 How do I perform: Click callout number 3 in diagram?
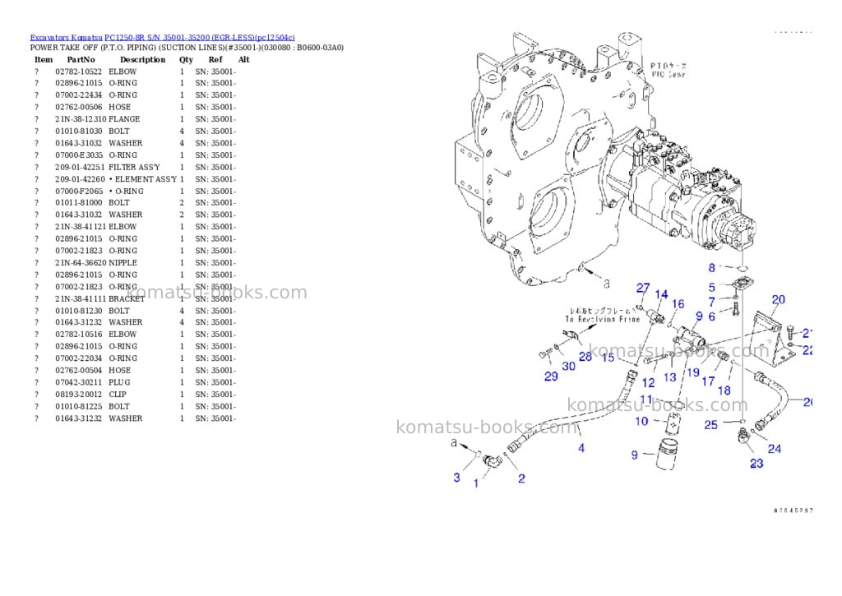(456, 478)
